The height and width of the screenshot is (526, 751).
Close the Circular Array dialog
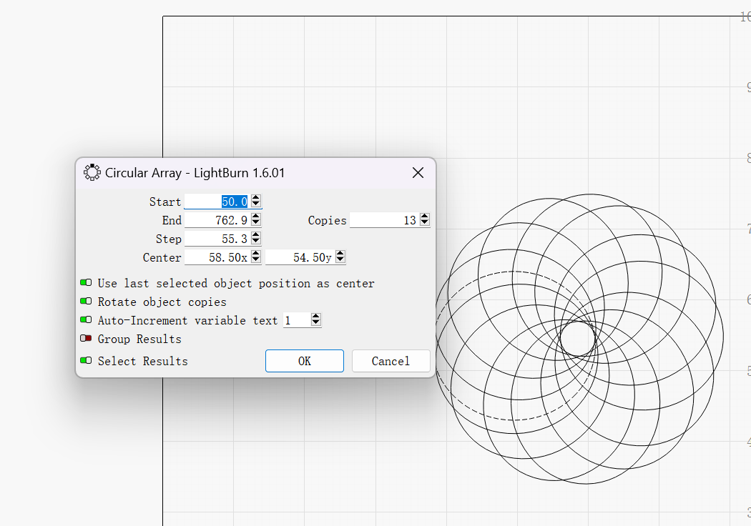[418, 173]
